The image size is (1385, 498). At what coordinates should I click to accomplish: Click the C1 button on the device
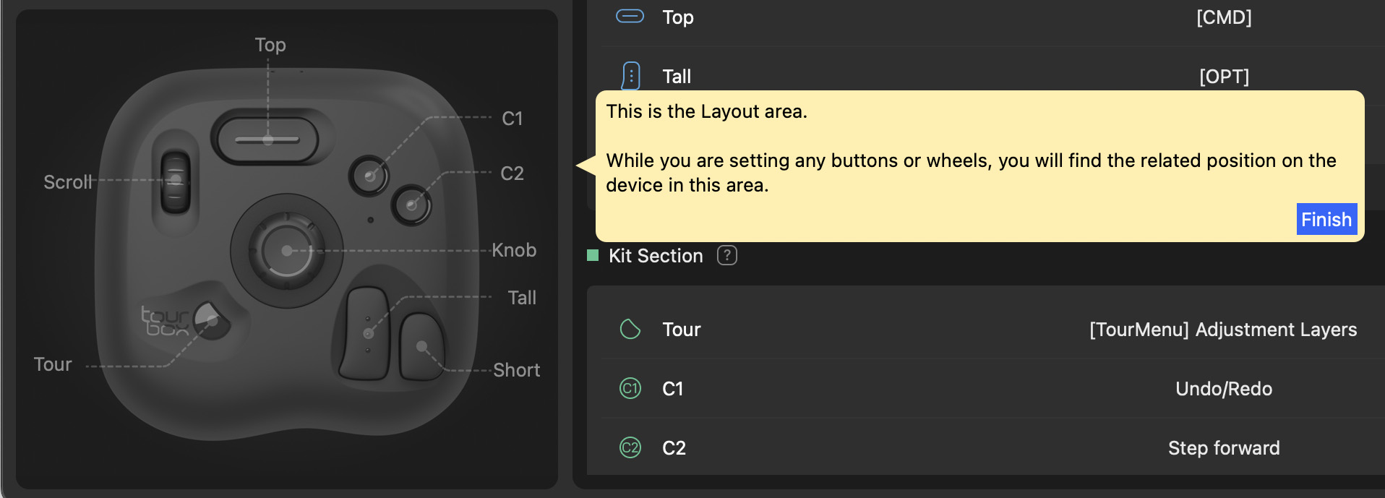369,175
